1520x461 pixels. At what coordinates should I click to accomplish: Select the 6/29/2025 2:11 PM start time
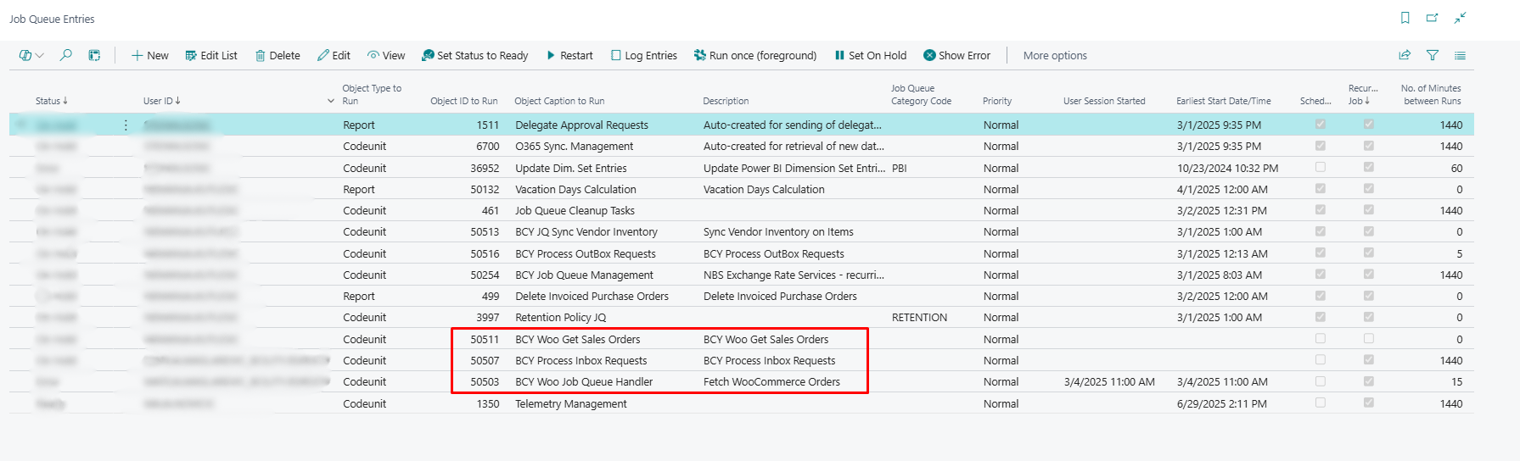pos(1221,404)
